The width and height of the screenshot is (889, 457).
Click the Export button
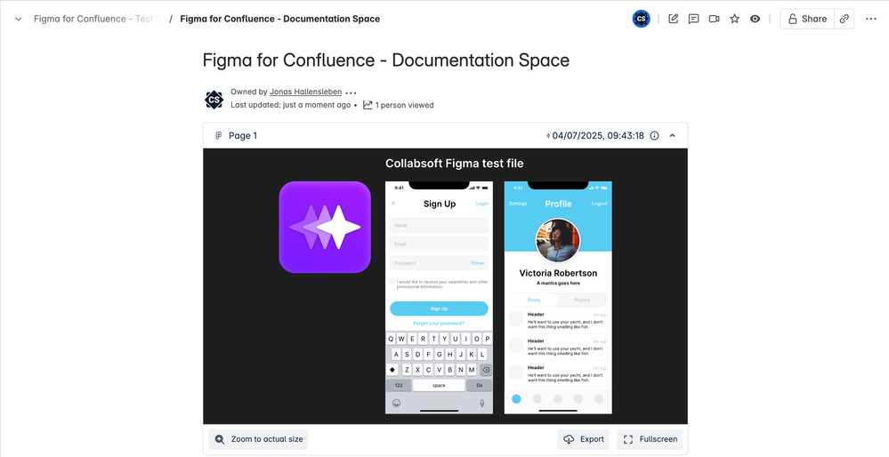584,439
